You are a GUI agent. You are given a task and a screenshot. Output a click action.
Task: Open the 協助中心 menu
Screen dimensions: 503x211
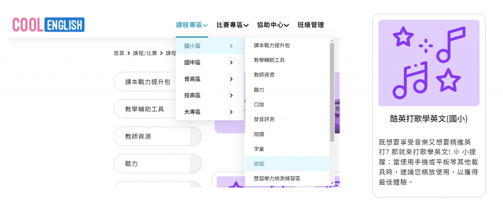click(273, 25)
